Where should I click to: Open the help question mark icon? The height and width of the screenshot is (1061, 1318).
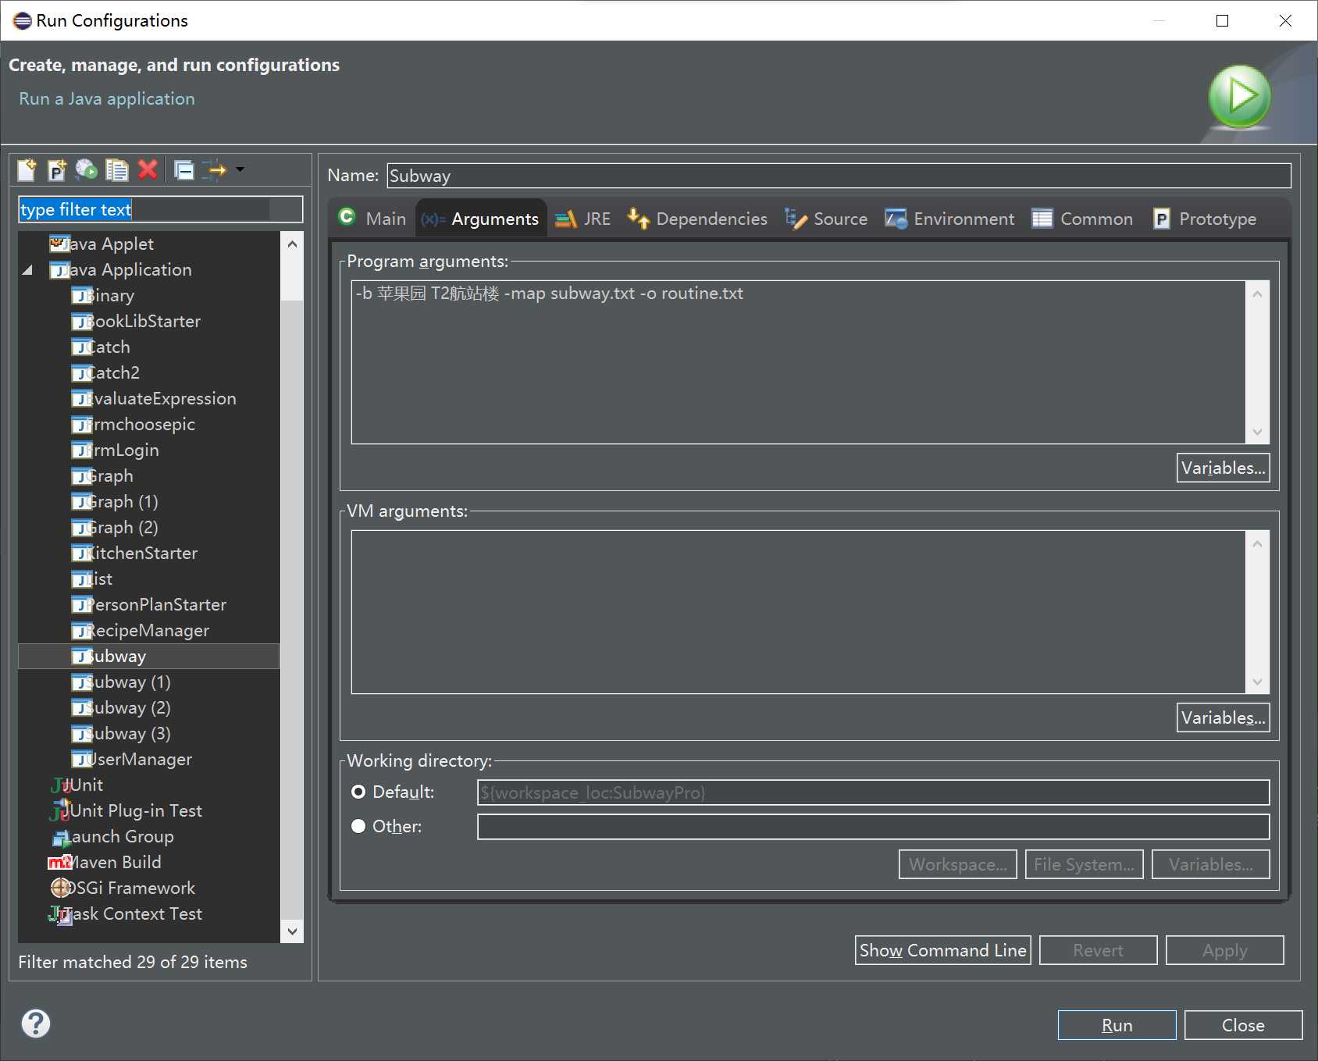pos(36,1024)
